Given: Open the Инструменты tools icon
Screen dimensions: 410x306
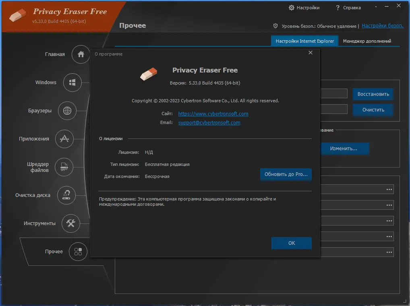Looking at the screenshot, I should 70,223.
